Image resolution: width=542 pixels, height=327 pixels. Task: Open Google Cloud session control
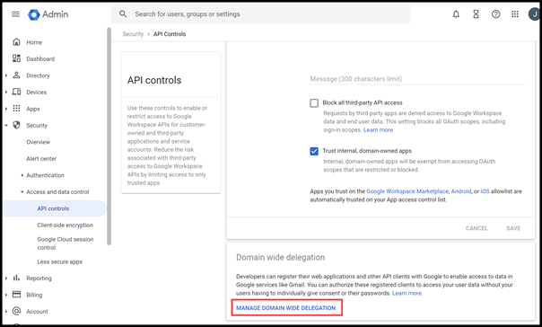coord(65,243)
